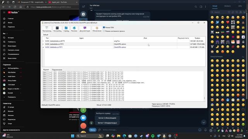Search in the Telegram chat header
This screenshot has height=139, width=248.
tap(196, 7)
